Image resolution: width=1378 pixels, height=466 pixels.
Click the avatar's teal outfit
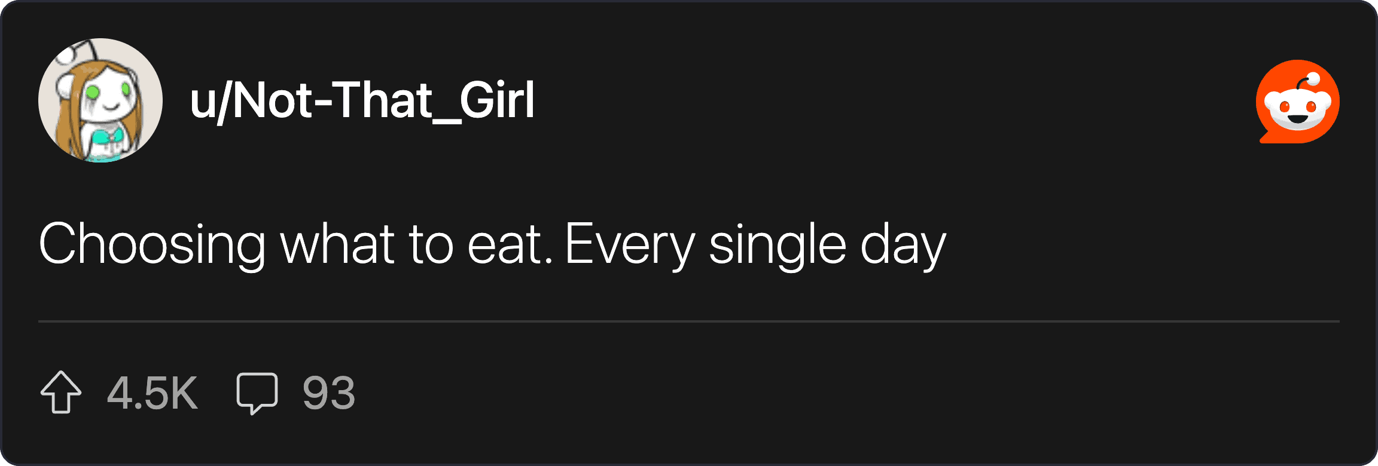108,143
